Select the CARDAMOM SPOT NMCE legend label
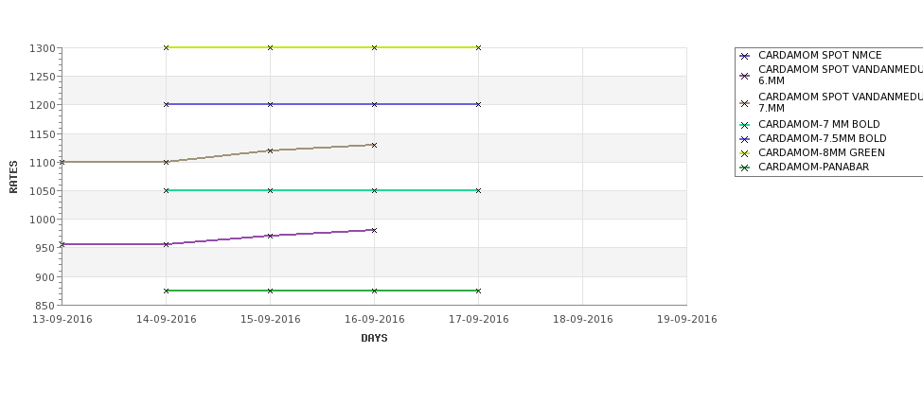 820,55
